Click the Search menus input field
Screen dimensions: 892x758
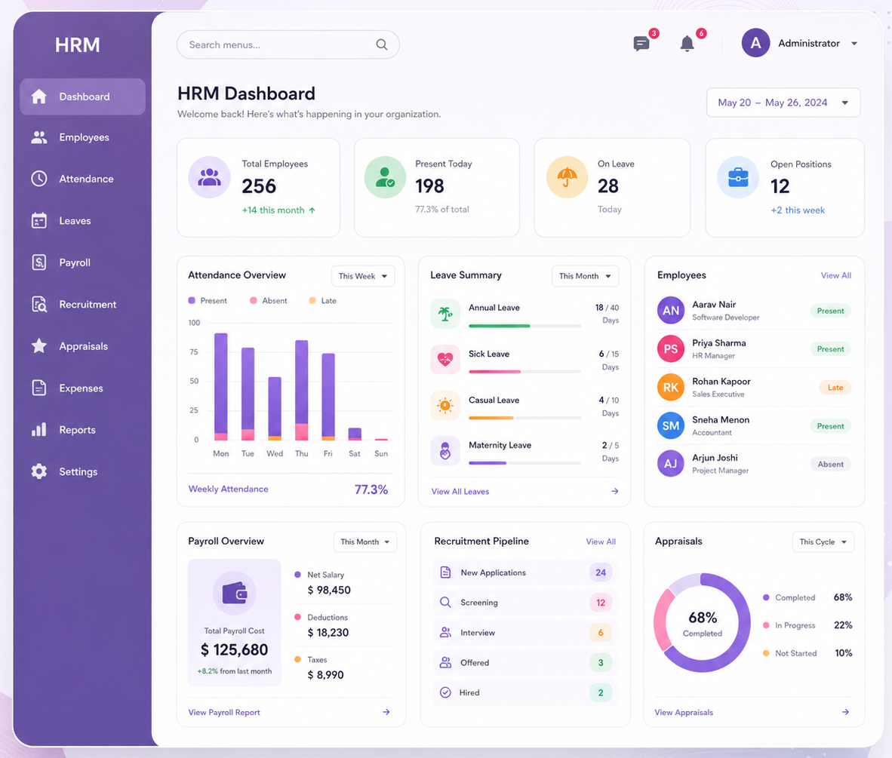288,44
